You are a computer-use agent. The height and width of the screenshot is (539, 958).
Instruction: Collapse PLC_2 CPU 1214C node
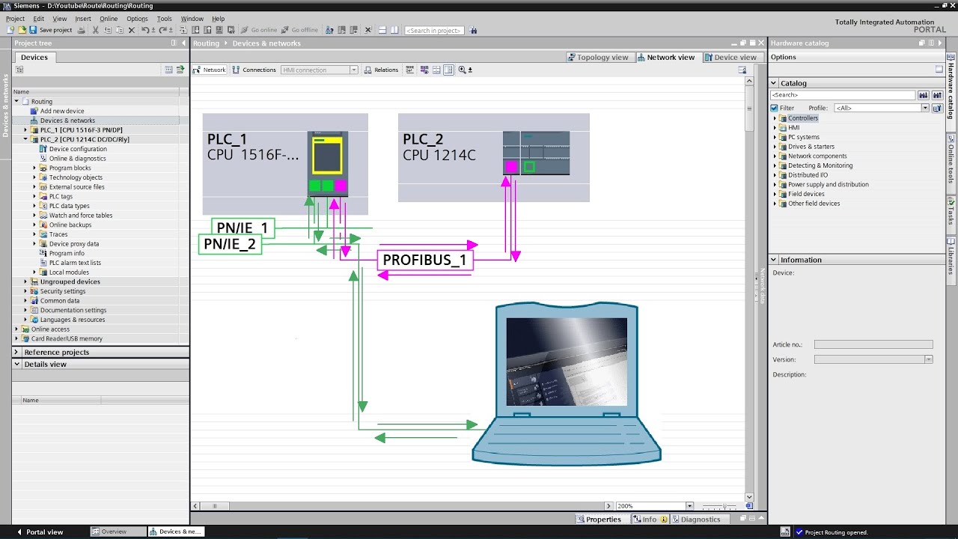(x=25, y=139)
